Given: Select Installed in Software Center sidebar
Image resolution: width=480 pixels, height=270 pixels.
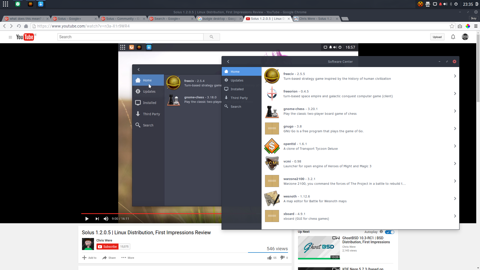Looking at the screenshot, I should [x=241, y=89].
